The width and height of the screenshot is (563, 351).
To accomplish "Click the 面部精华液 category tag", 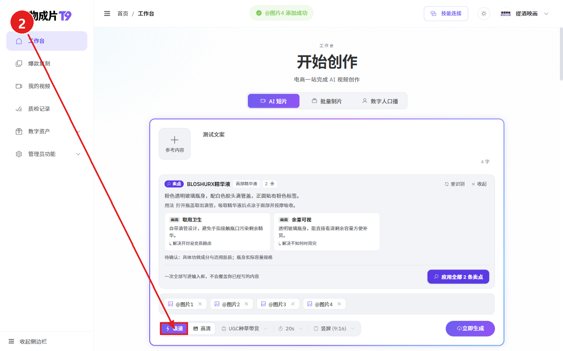I will pos(246,184).
